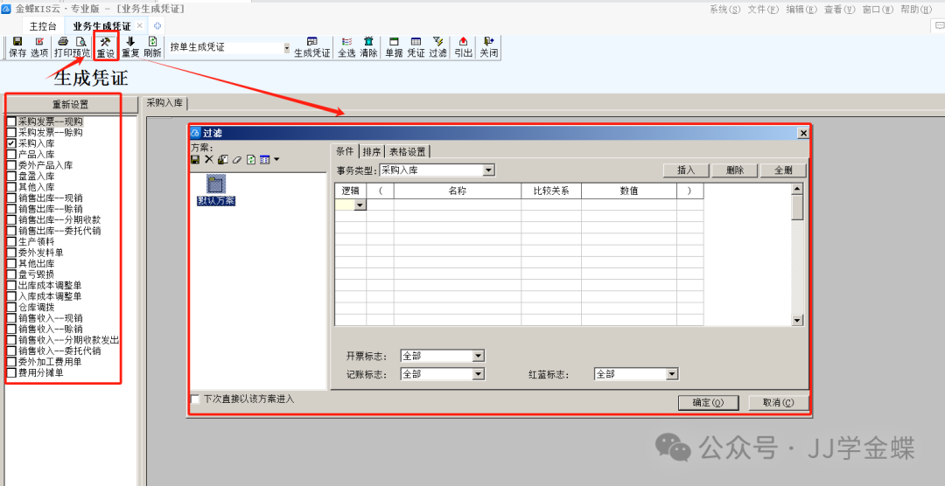
Task: Click the 引出 (Export) toolbar icon
Action: tap(463, 47)
